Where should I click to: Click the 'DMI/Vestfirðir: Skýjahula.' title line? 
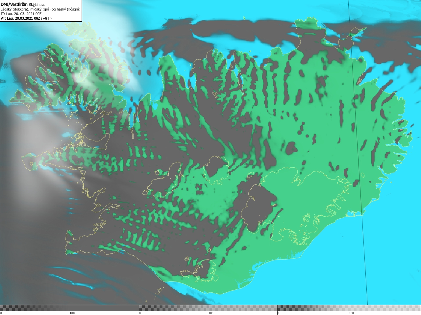coord(23,5)
